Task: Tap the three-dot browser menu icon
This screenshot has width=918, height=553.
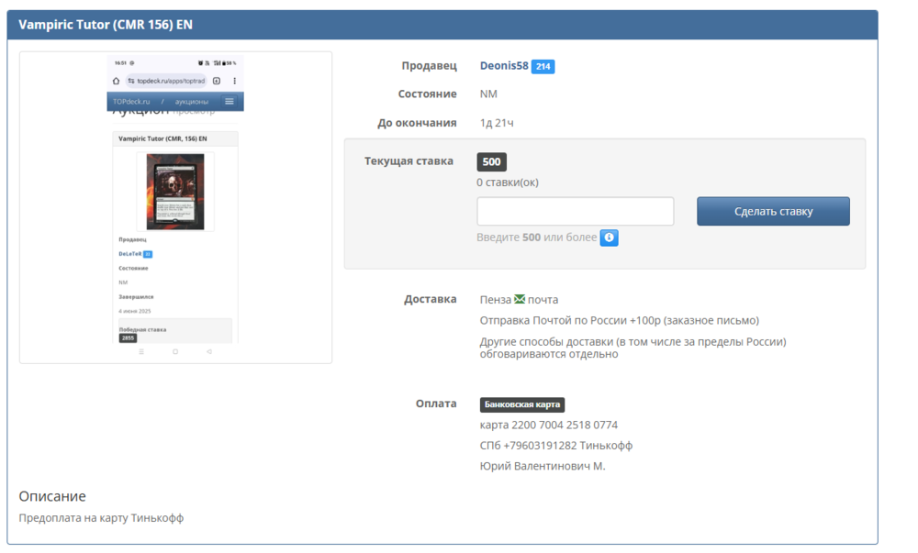Action: point(234,79)
